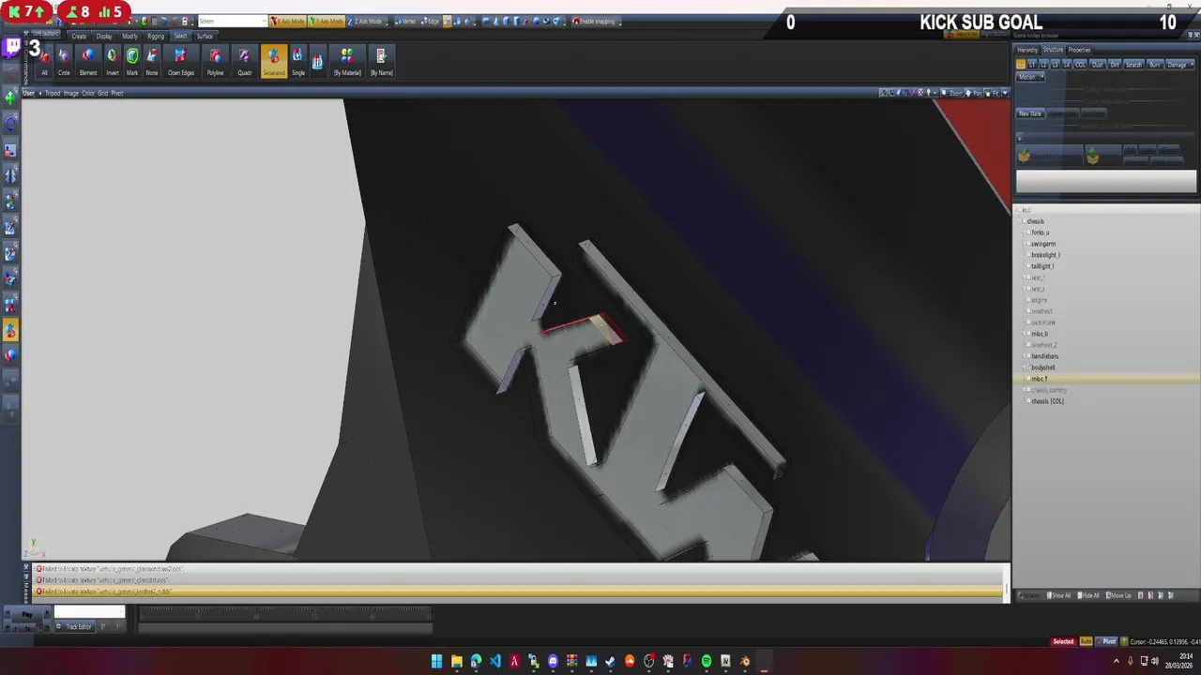
Task: Select the swingarm node in tree
Action: (1042, 244)
